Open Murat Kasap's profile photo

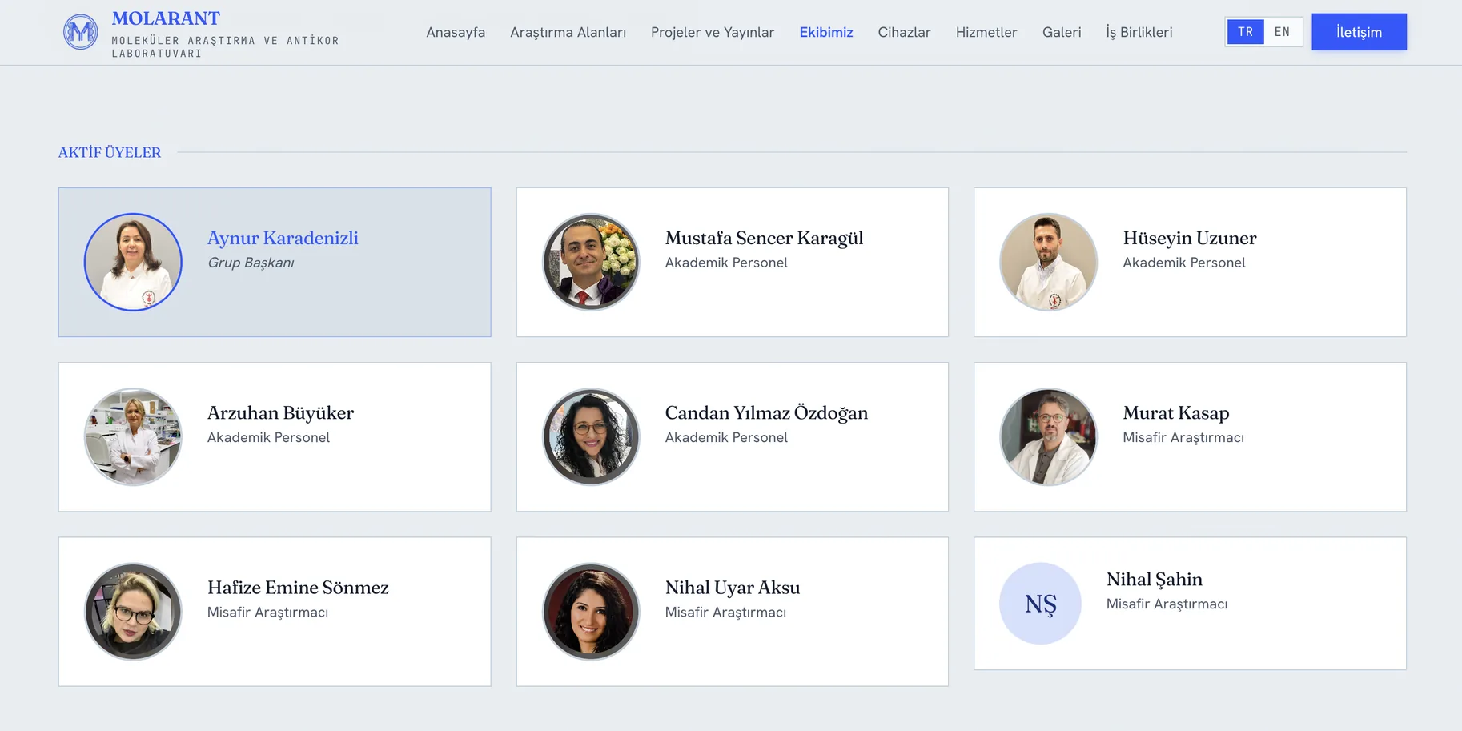point(1048,436)
